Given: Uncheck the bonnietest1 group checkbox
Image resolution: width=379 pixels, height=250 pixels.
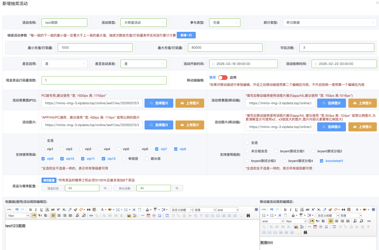Looking at the screenshot, I should tap(322, 161).
